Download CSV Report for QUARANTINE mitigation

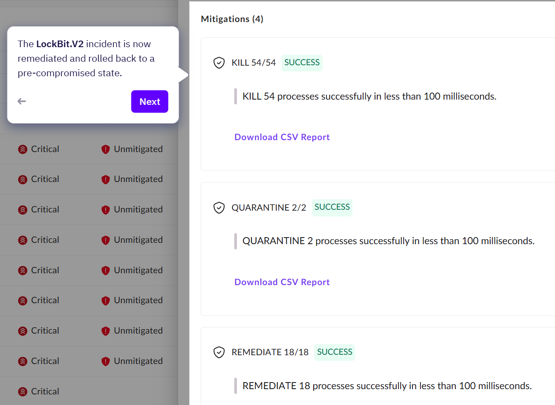282,282
